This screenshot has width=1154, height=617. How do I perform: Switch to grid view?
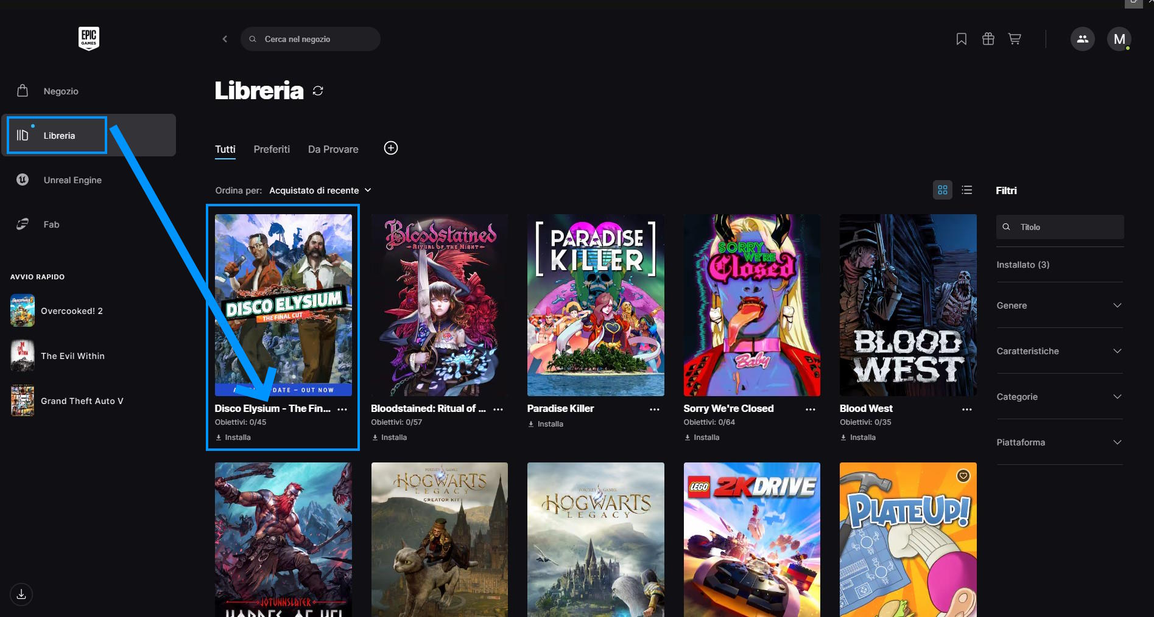coord(942,190)
